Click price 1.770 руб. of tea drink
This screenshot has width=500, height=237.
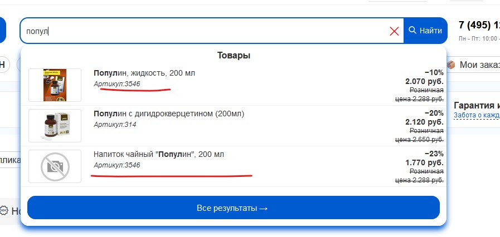coord(424,162)
